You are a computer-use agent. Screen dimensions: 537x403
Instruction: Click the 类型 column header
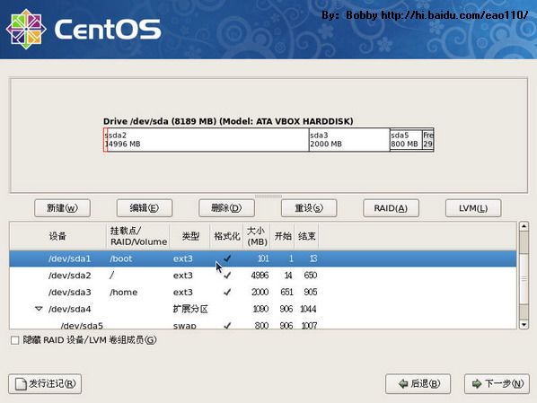[x=189, y=236]
